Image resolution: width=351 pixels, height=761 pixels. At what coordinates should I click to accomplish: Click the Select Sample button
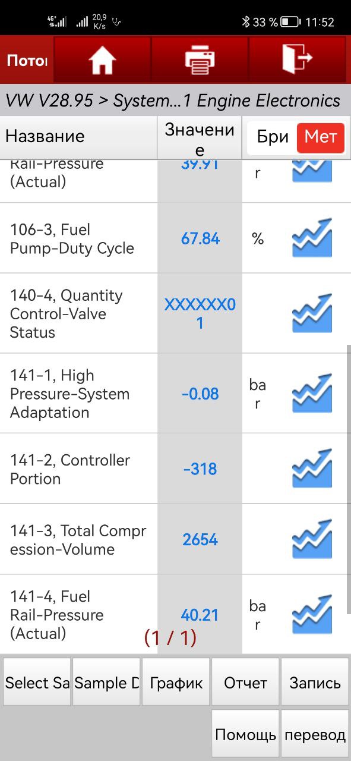tap(37, 683)
